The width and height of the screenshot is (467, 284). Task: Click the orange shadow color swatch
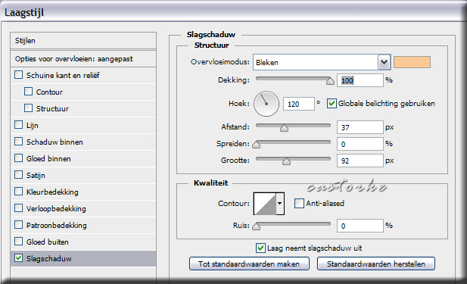(412, 62)
